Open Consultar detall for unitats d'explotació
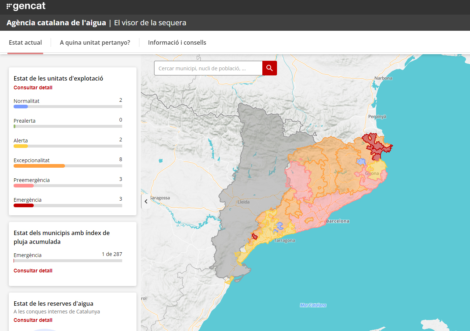Screen dimensions: 470x331 [x=33, y=88]
